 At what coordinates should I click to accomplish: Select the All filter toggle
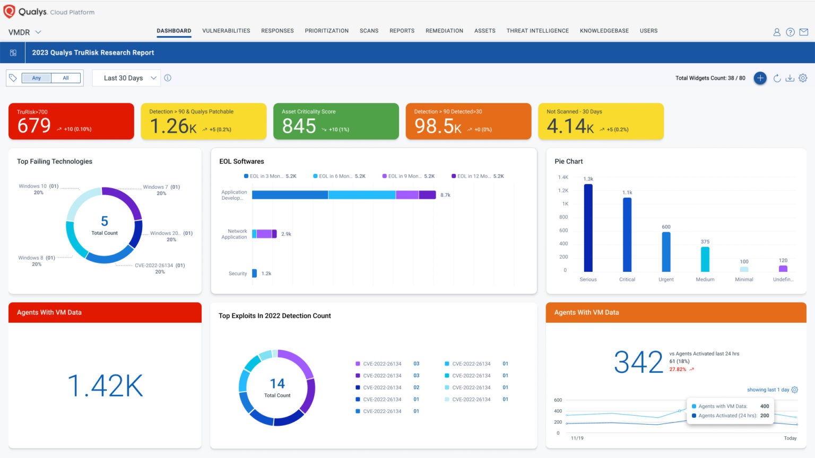coord(66,78)
